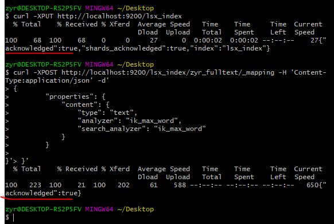Click the 588 upload speed value
The height and width of the screenshot is (224, 334).
pyautogui.click(x=180, y=185)
